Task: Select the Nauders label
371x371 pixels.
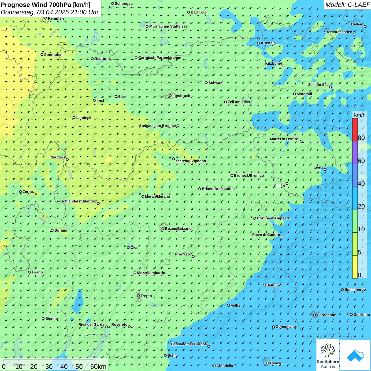Action: point(58,157)
